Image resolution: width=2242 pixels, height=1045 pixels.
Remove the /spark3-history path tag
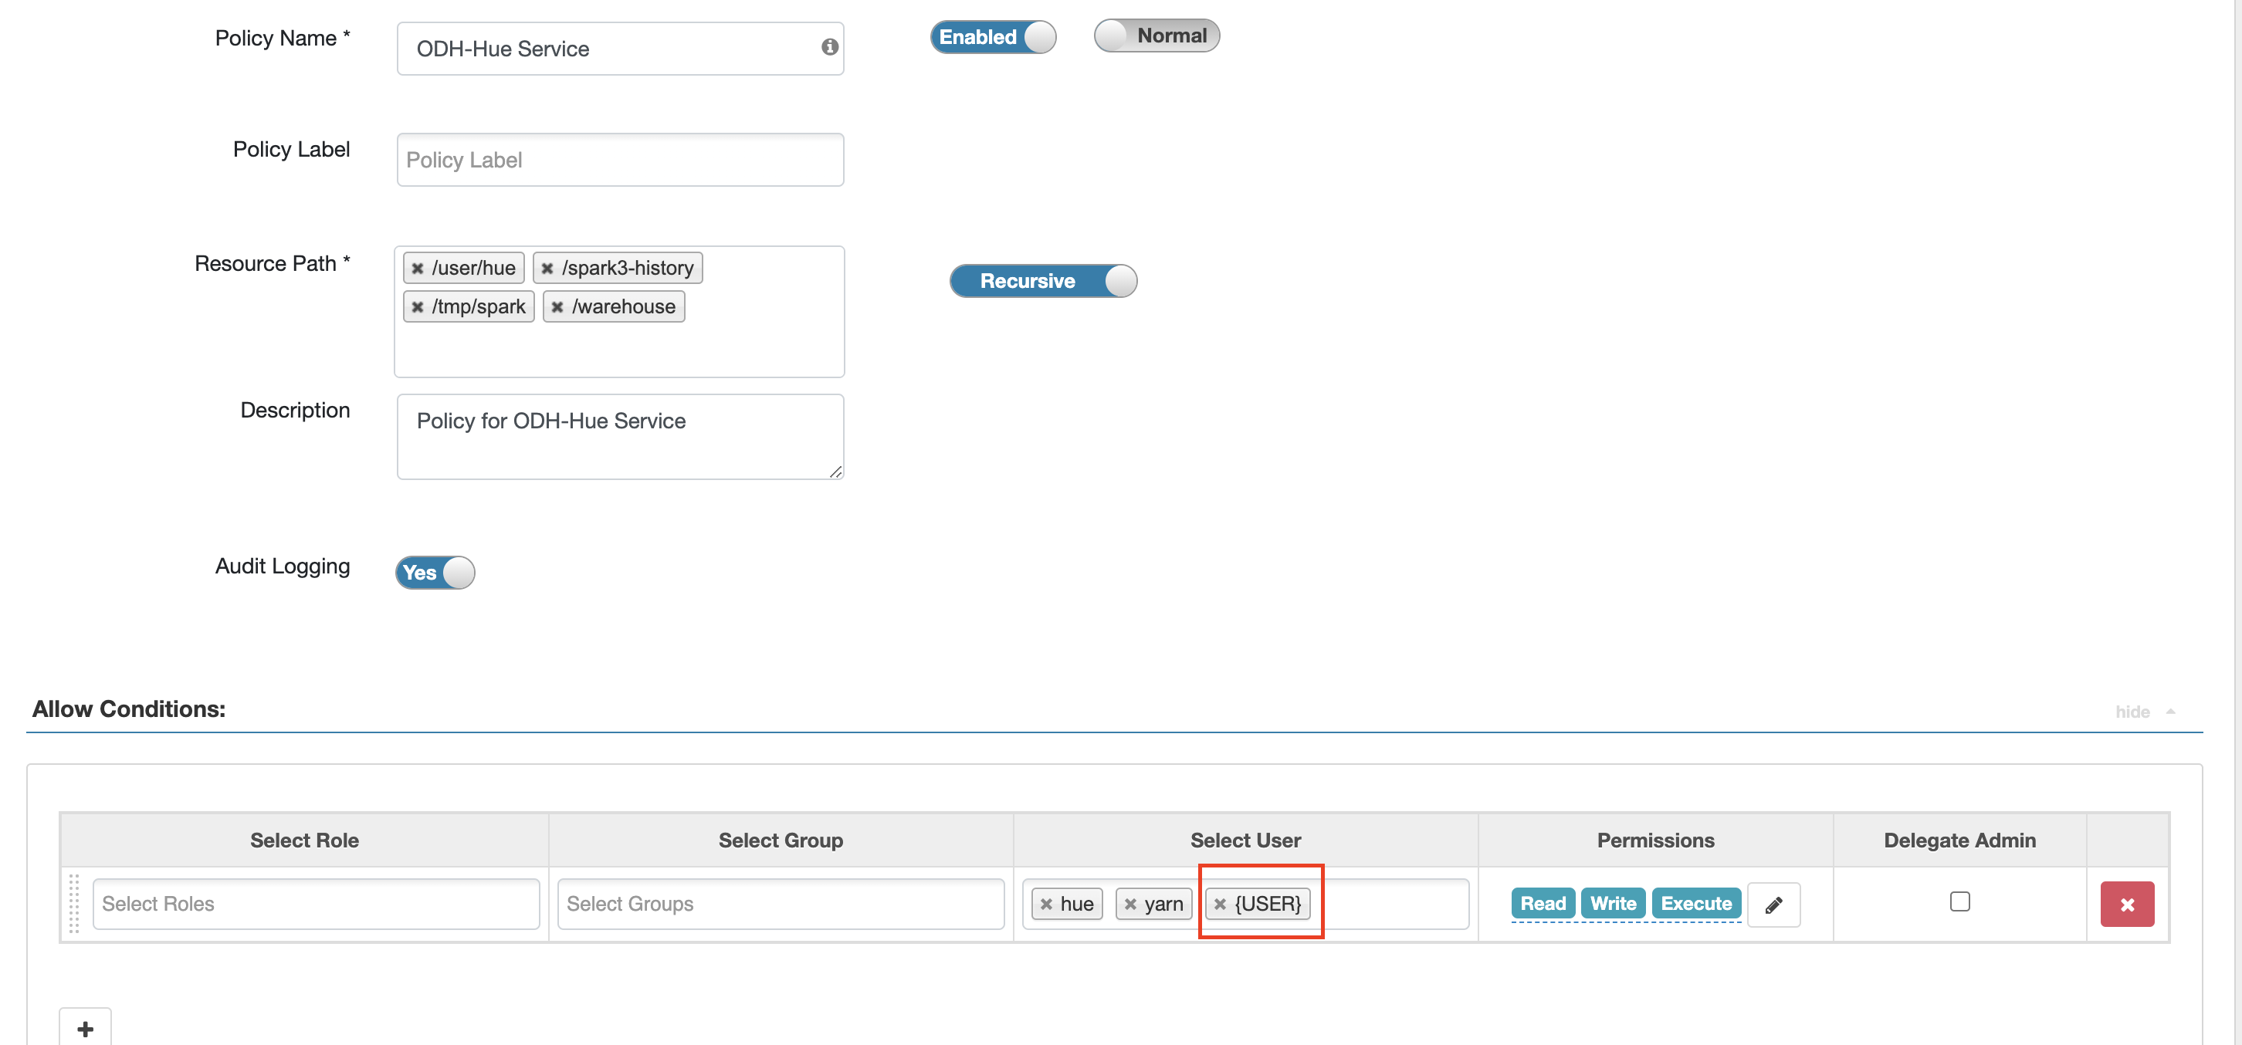click(x=547, y=268)
